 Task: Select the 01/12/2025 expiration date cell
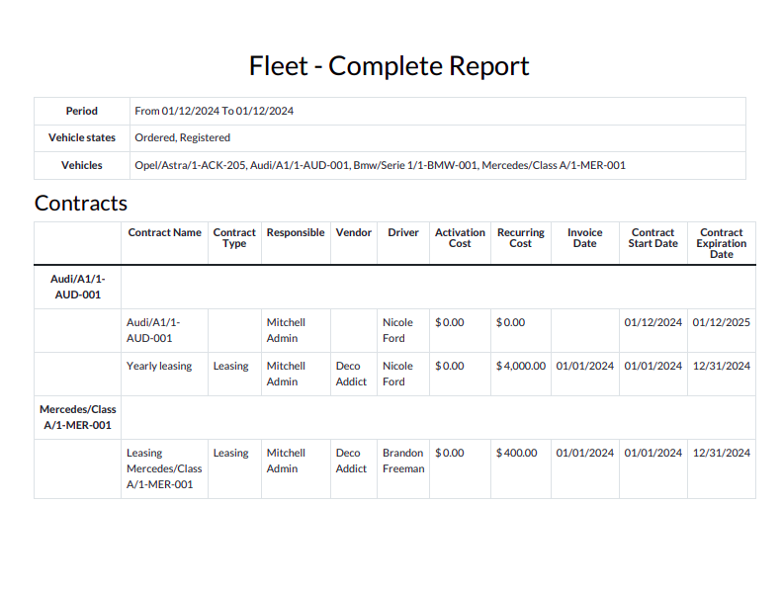721,322
